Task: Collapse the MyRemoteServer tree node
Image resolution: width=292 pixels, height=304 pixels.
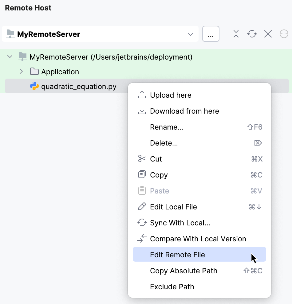Action: [x=10, y=57]
